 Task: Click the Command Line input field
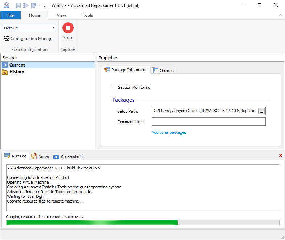point(209,122)
